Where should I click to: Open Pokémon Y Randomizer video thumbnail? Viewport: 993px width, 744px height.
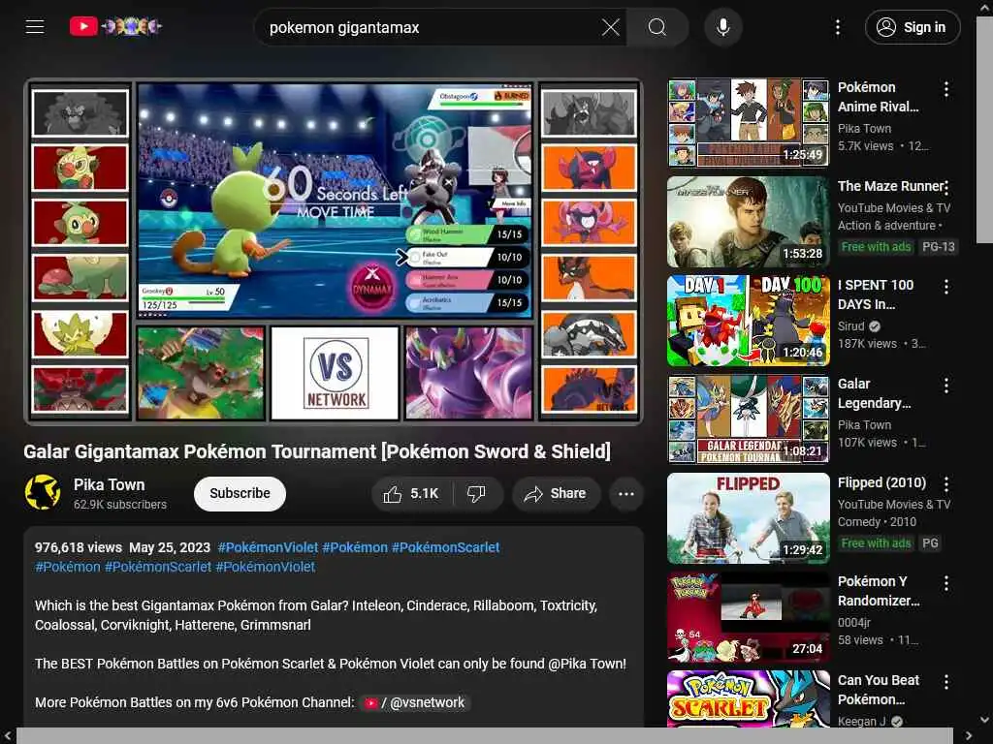tap(748, 617)
